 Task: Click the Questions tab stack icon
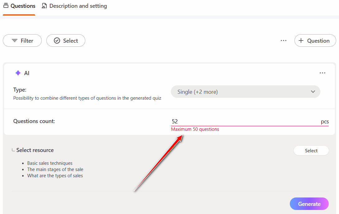6,6
